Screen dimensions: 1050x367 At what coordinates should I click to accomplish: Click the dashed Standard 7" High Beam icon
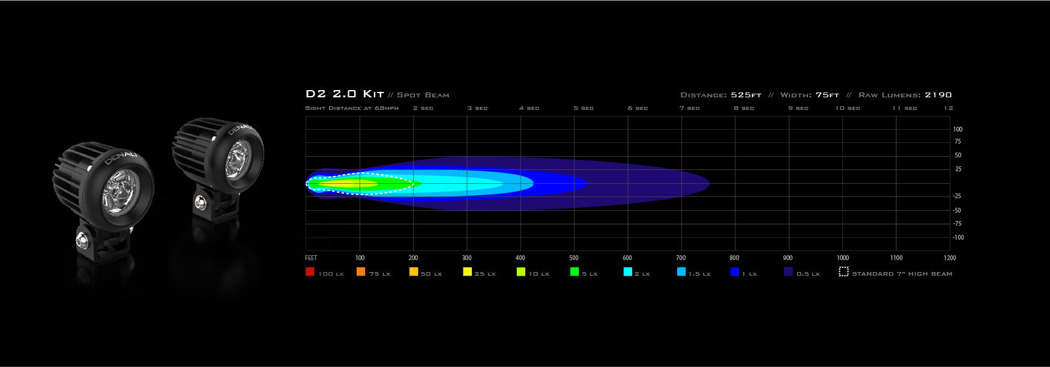(x=843, y=272)
